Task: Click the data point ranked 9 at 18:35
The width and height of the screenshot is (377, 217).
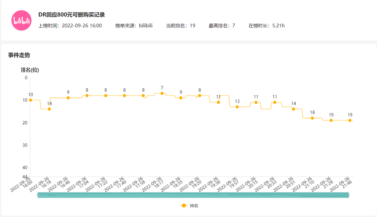Action: [181, 98]
